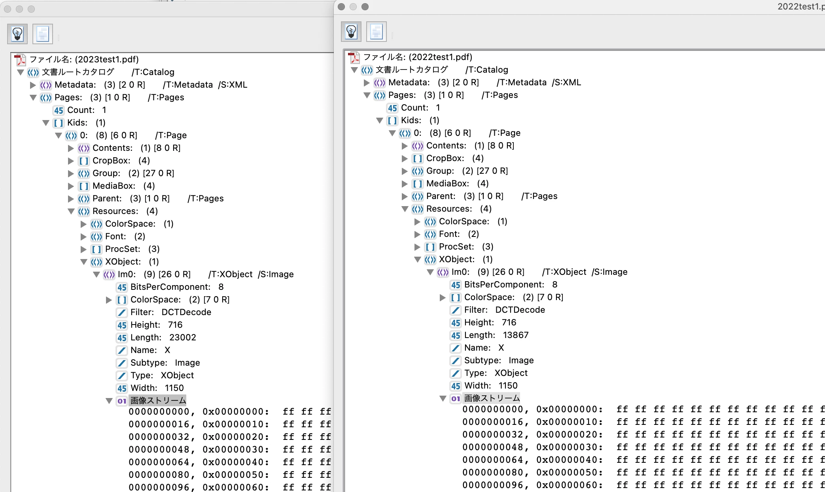The width and height of the screenshot is (825, 492).
Task: Select Length: 23002 entry in left tree
Action: [163, 338]
